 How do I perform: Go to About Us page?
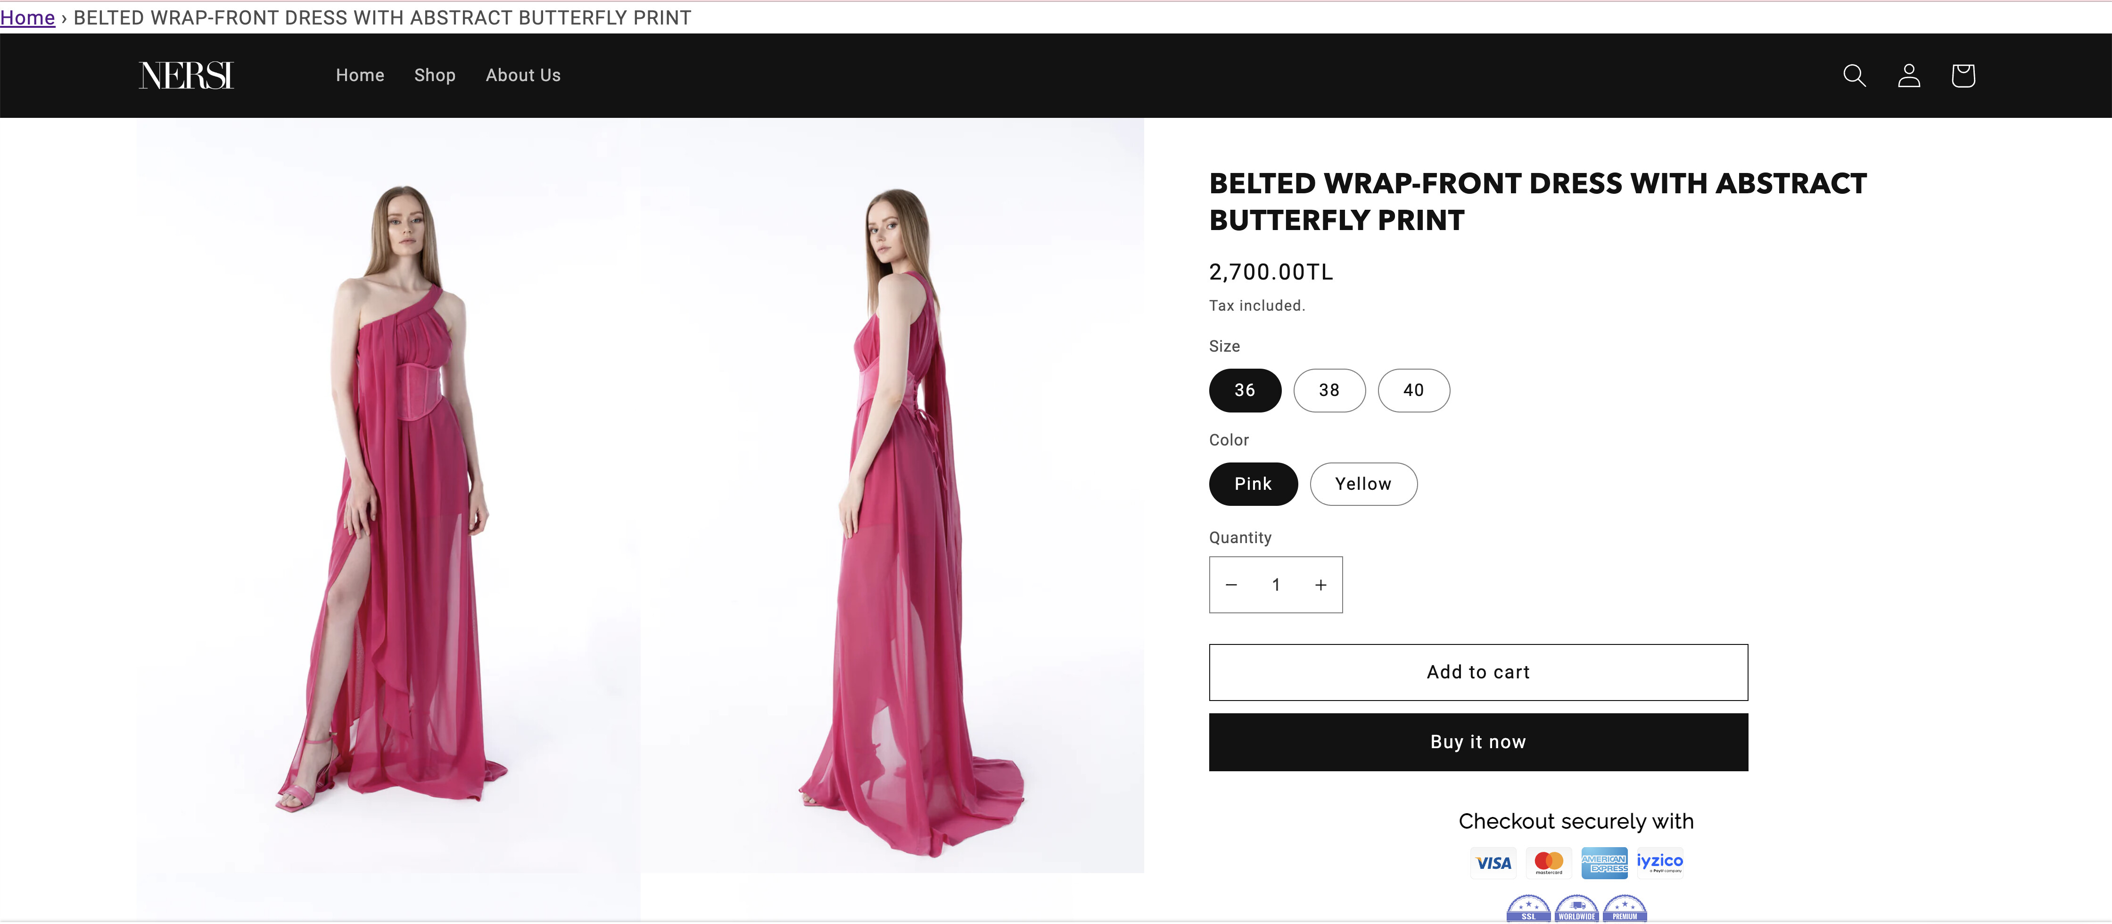pos(523,75)
